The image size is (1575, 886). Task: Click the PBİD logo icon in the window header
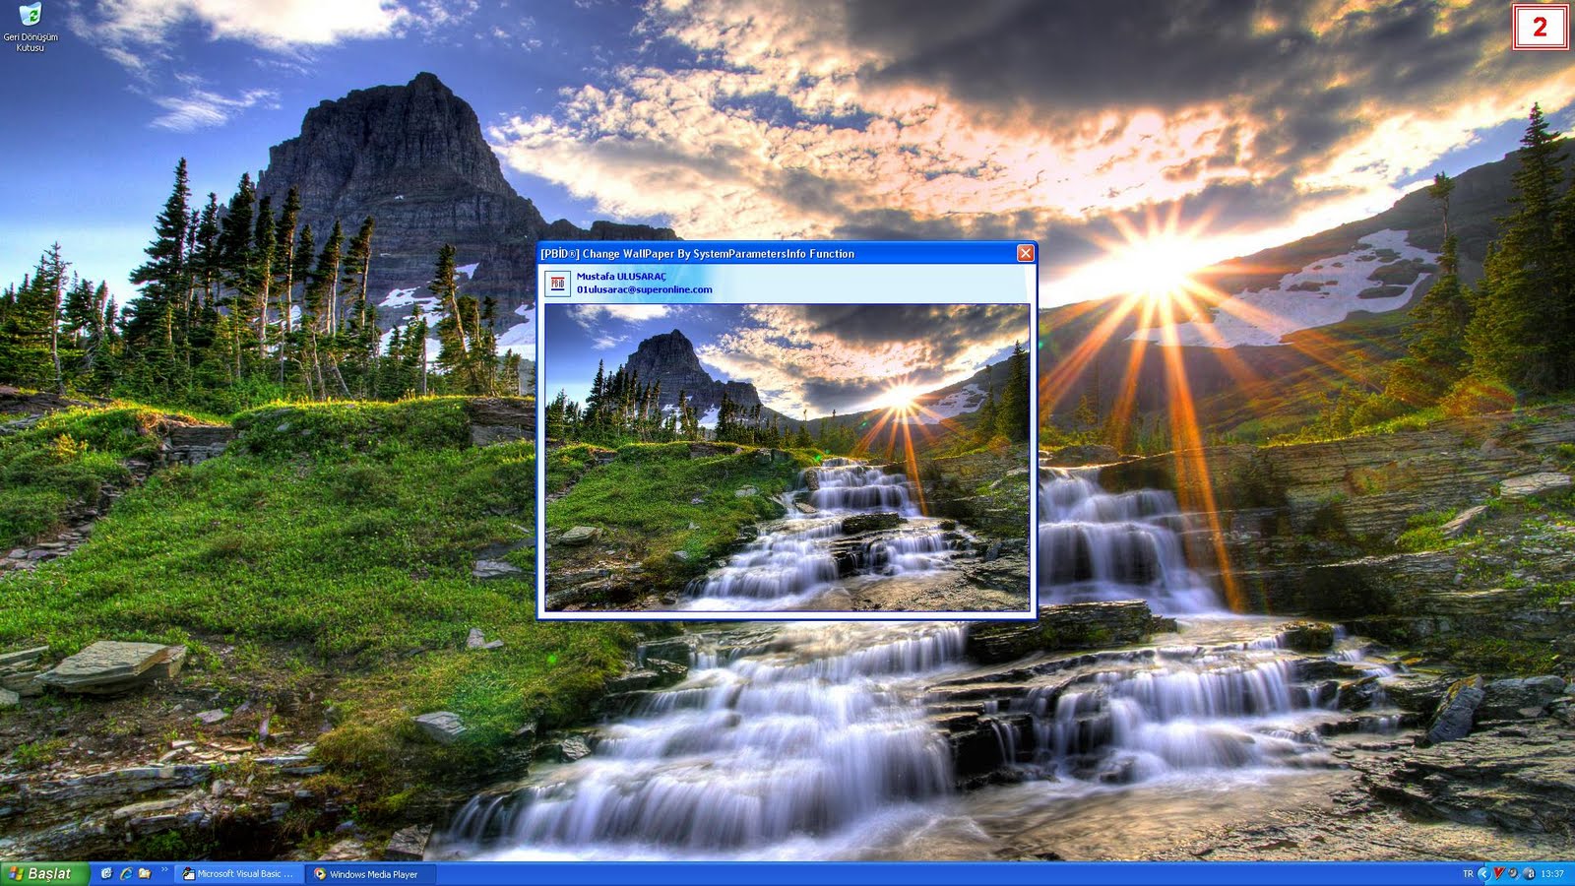click(x=558, y=283)
